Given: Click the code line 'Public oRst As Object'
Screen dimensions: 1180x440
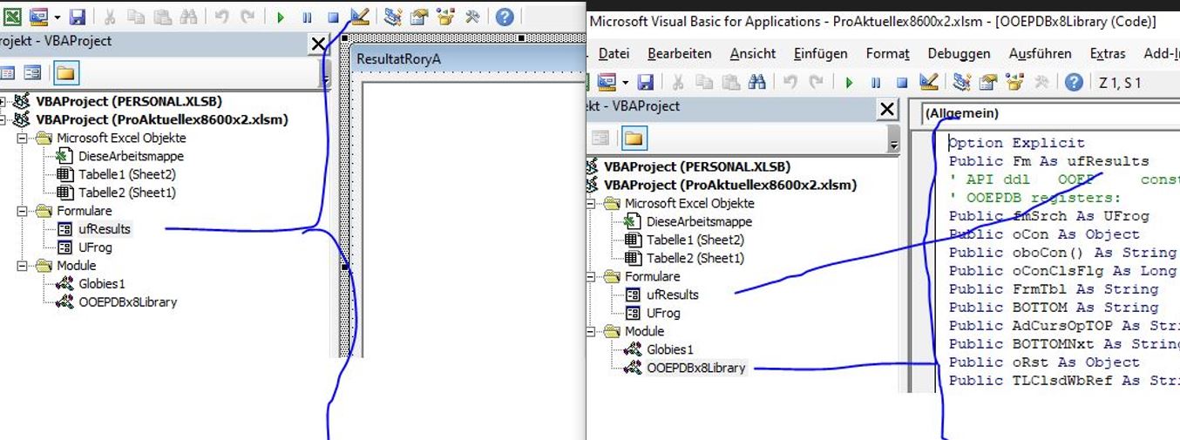Looking at the screenshot, I should (x=1044, y=362).
